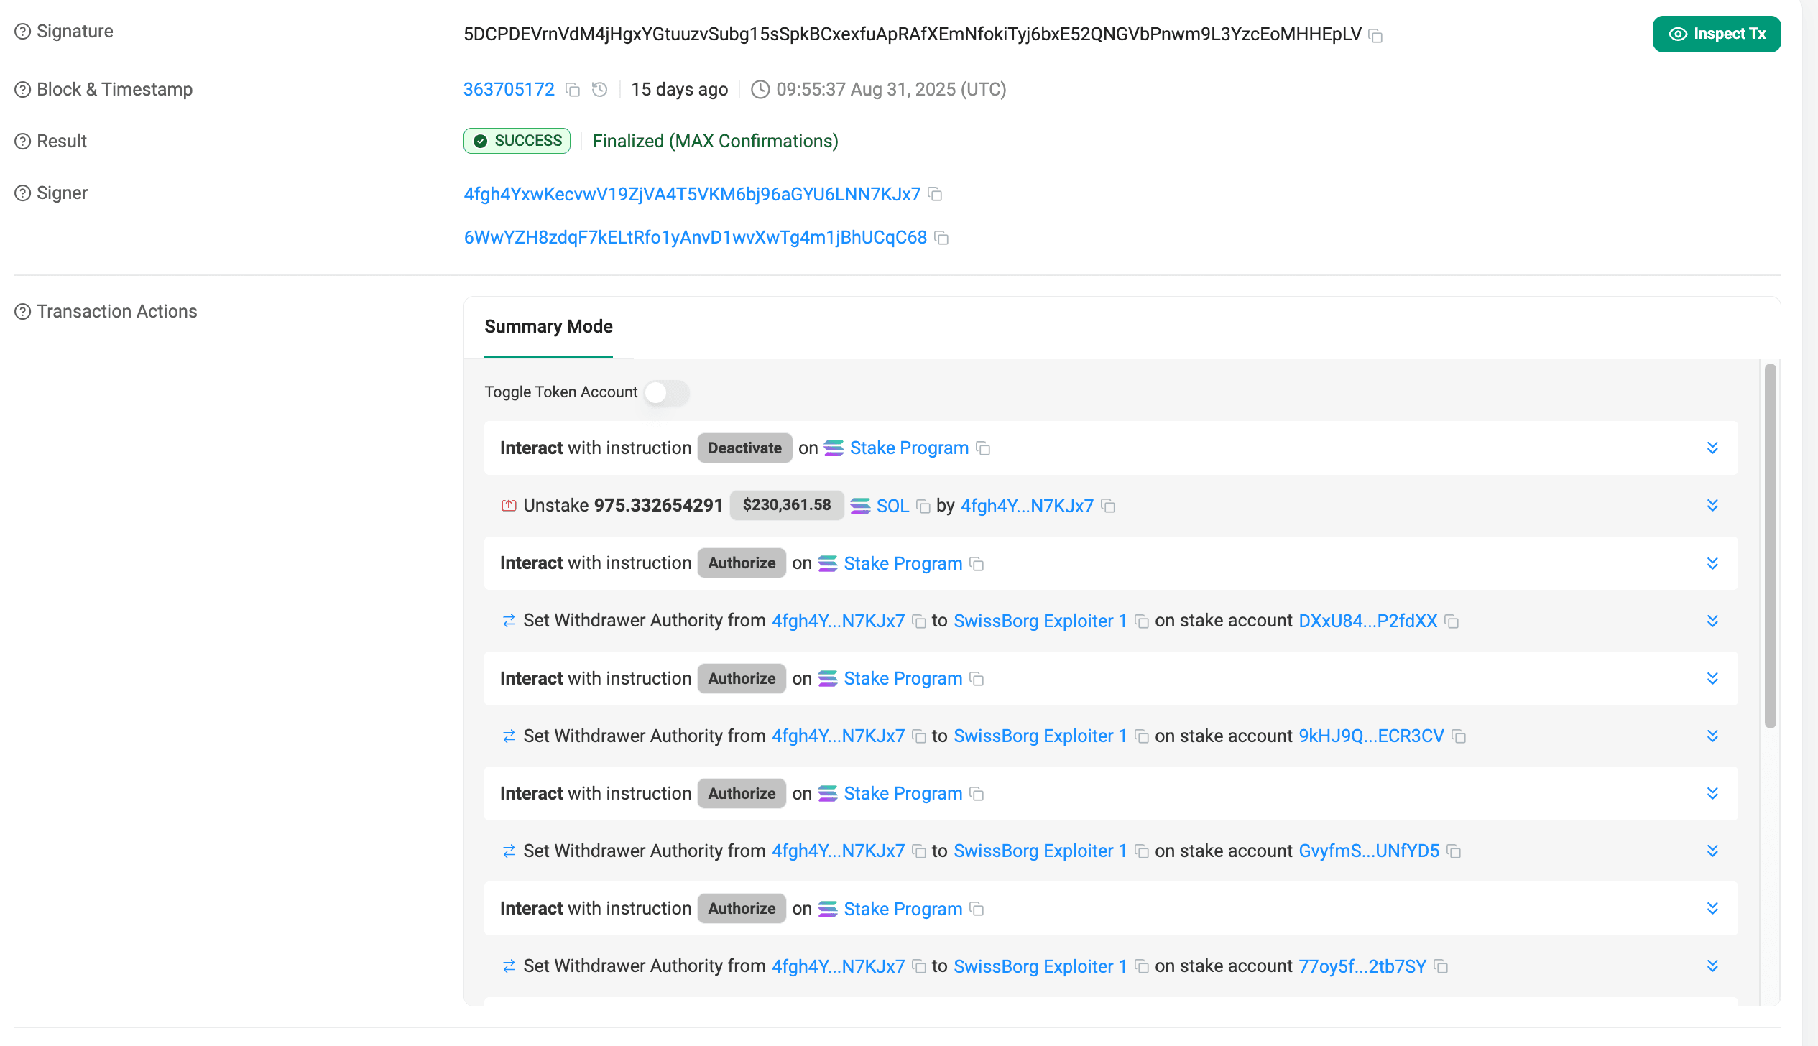The image size is (1818, 1046).
Task: Expand the Deactivate instruction details
Action: pyautogui.click(x=1713, y=448)
